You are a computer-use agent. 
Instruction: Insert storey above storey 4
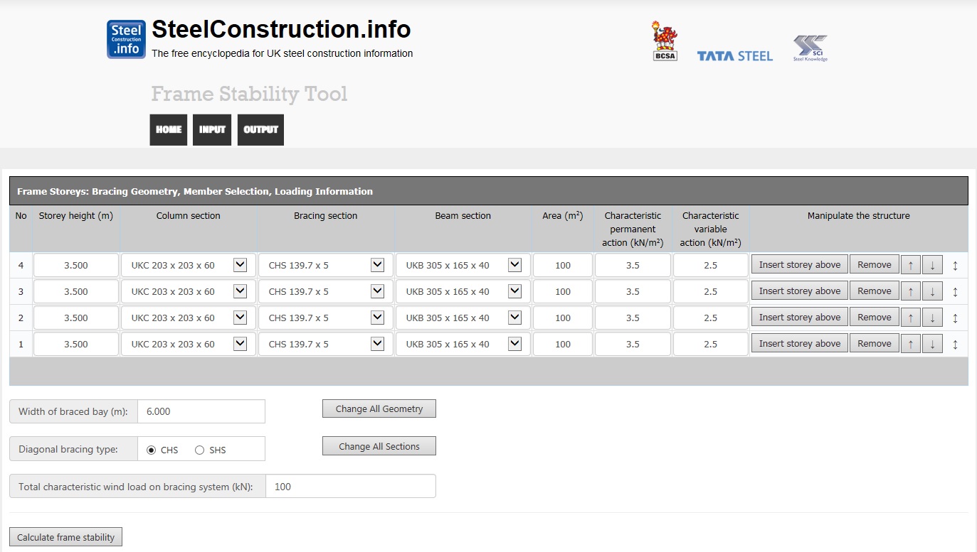(799, 265)
